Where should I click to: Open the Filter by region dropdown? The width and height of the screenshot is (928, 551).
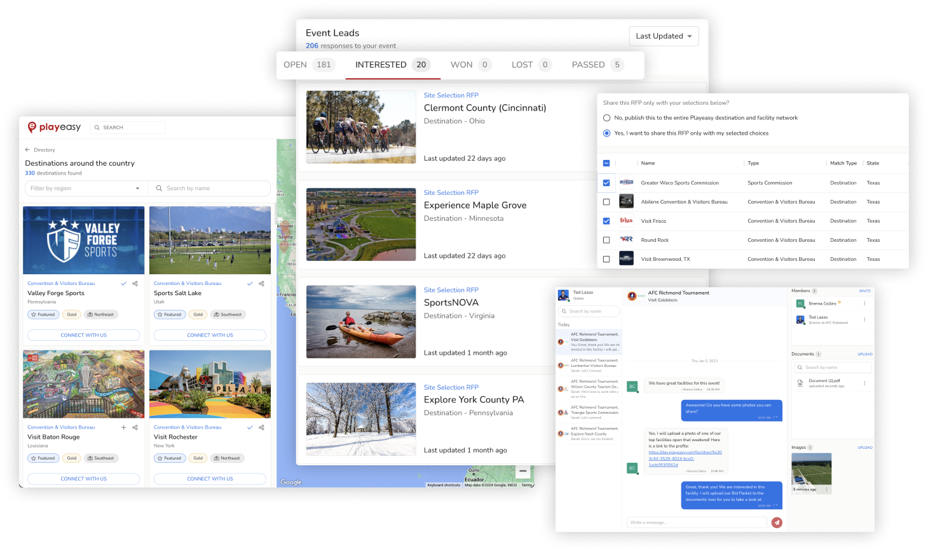[86, 189]
